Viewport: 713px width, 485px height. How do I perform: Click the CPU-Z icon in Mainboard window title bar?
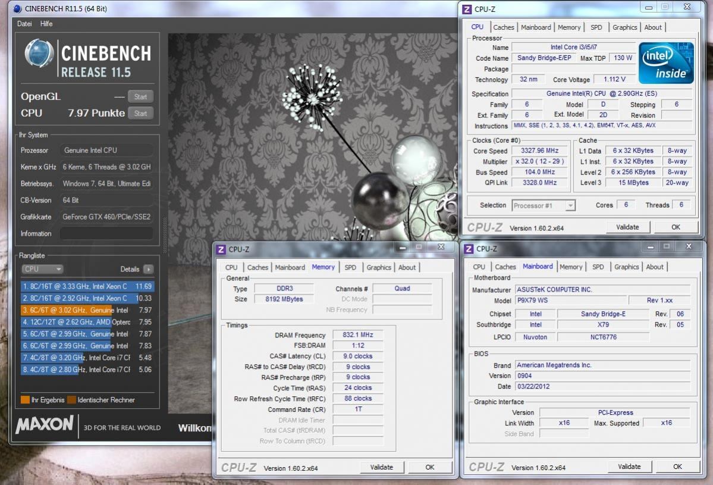tap(469, 249)
